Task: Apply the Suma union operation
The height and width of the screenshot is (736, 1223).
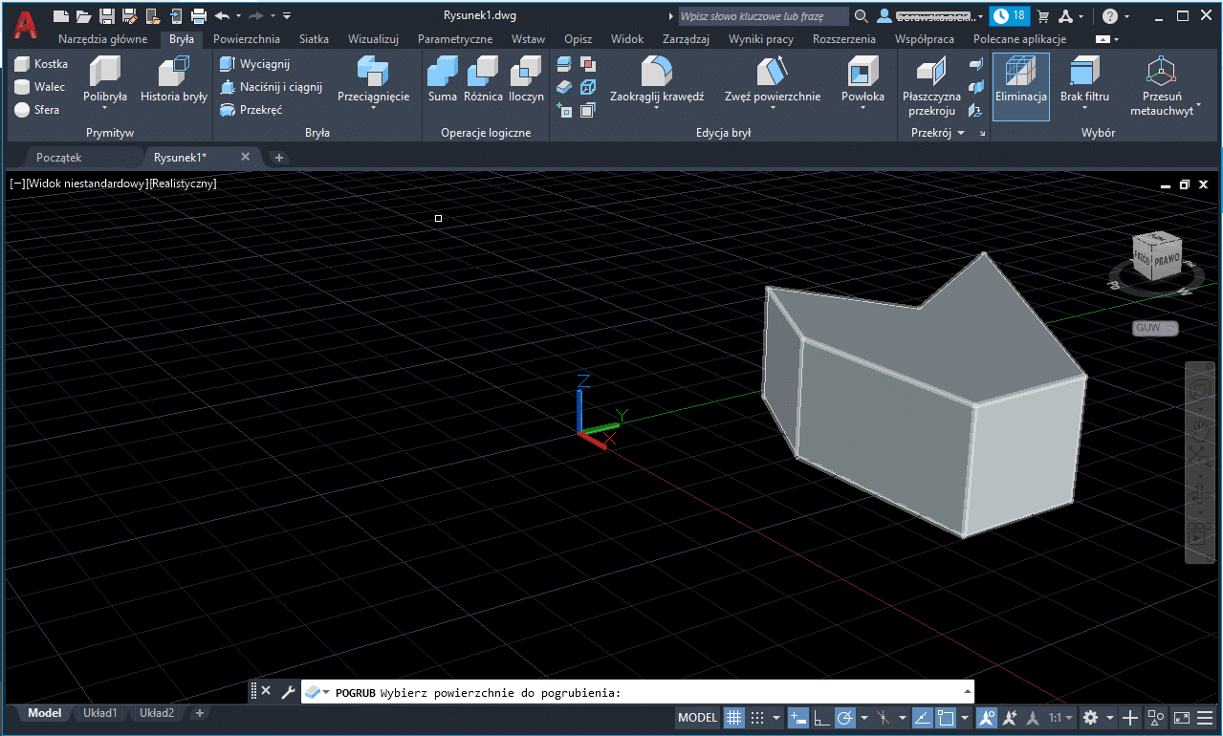Action: tap(443, 78)
